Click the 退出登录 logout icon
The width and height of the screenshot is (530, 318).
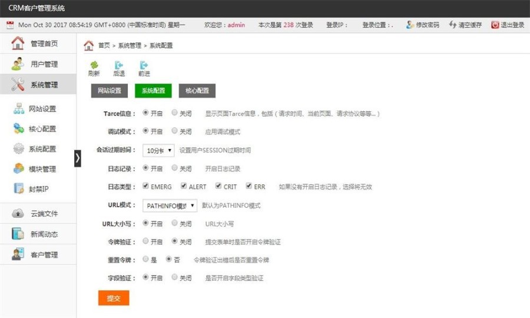[x=495, y=25]
